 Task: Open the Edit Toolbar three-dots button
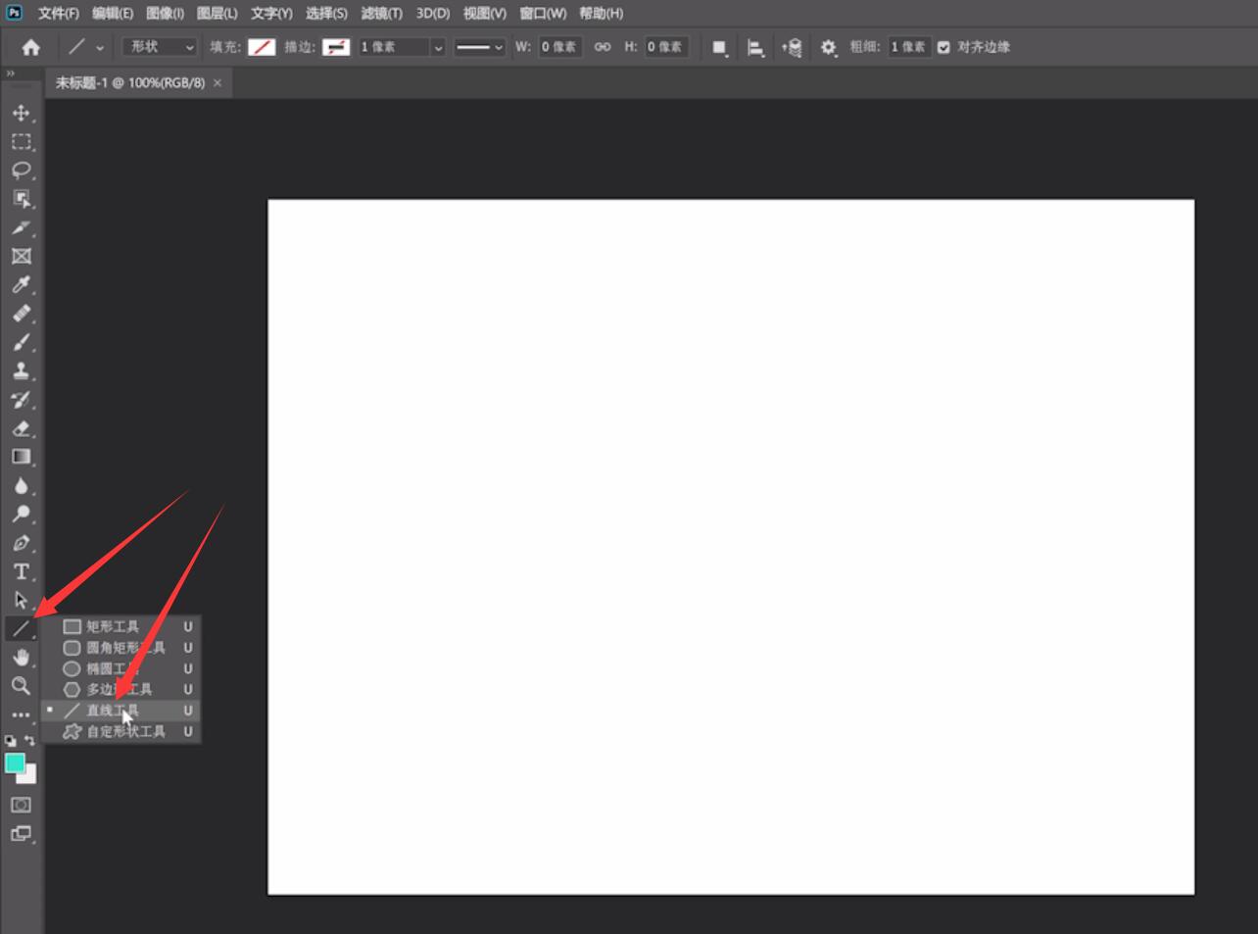click(x=21, y=714)
